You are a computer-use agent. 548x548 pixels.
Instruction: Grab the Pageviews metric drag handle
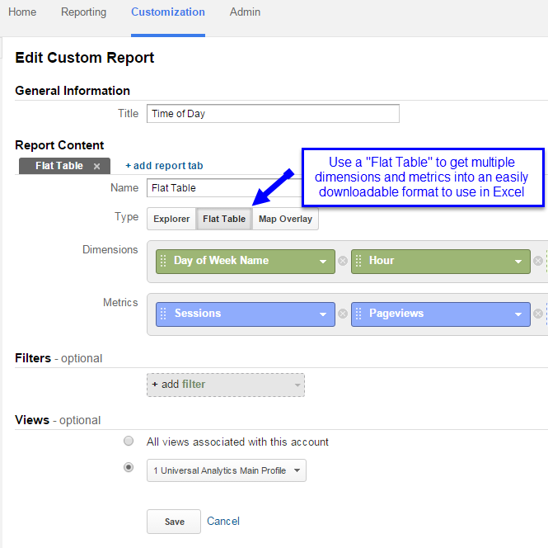[x=358, y=314]
